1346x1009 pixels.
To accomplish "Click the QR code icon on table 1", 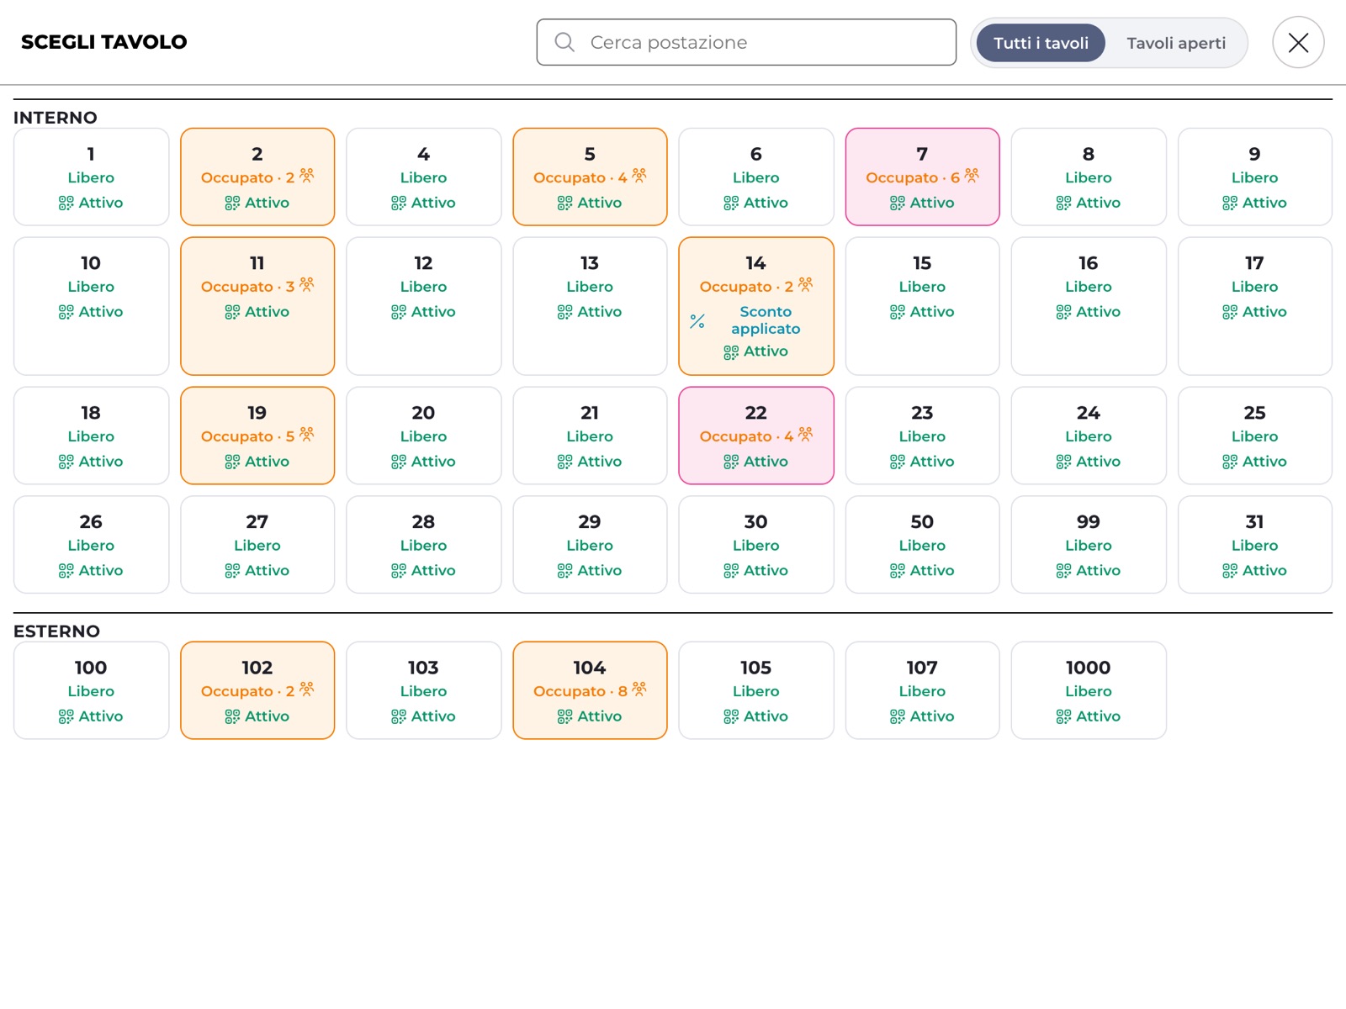I will tap(66, 203).
